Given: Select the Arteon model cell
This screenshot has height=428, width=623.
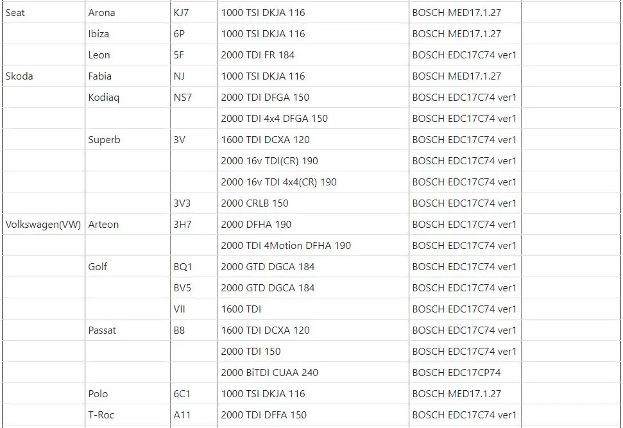Looking at the screenshot, I should 128,224.
